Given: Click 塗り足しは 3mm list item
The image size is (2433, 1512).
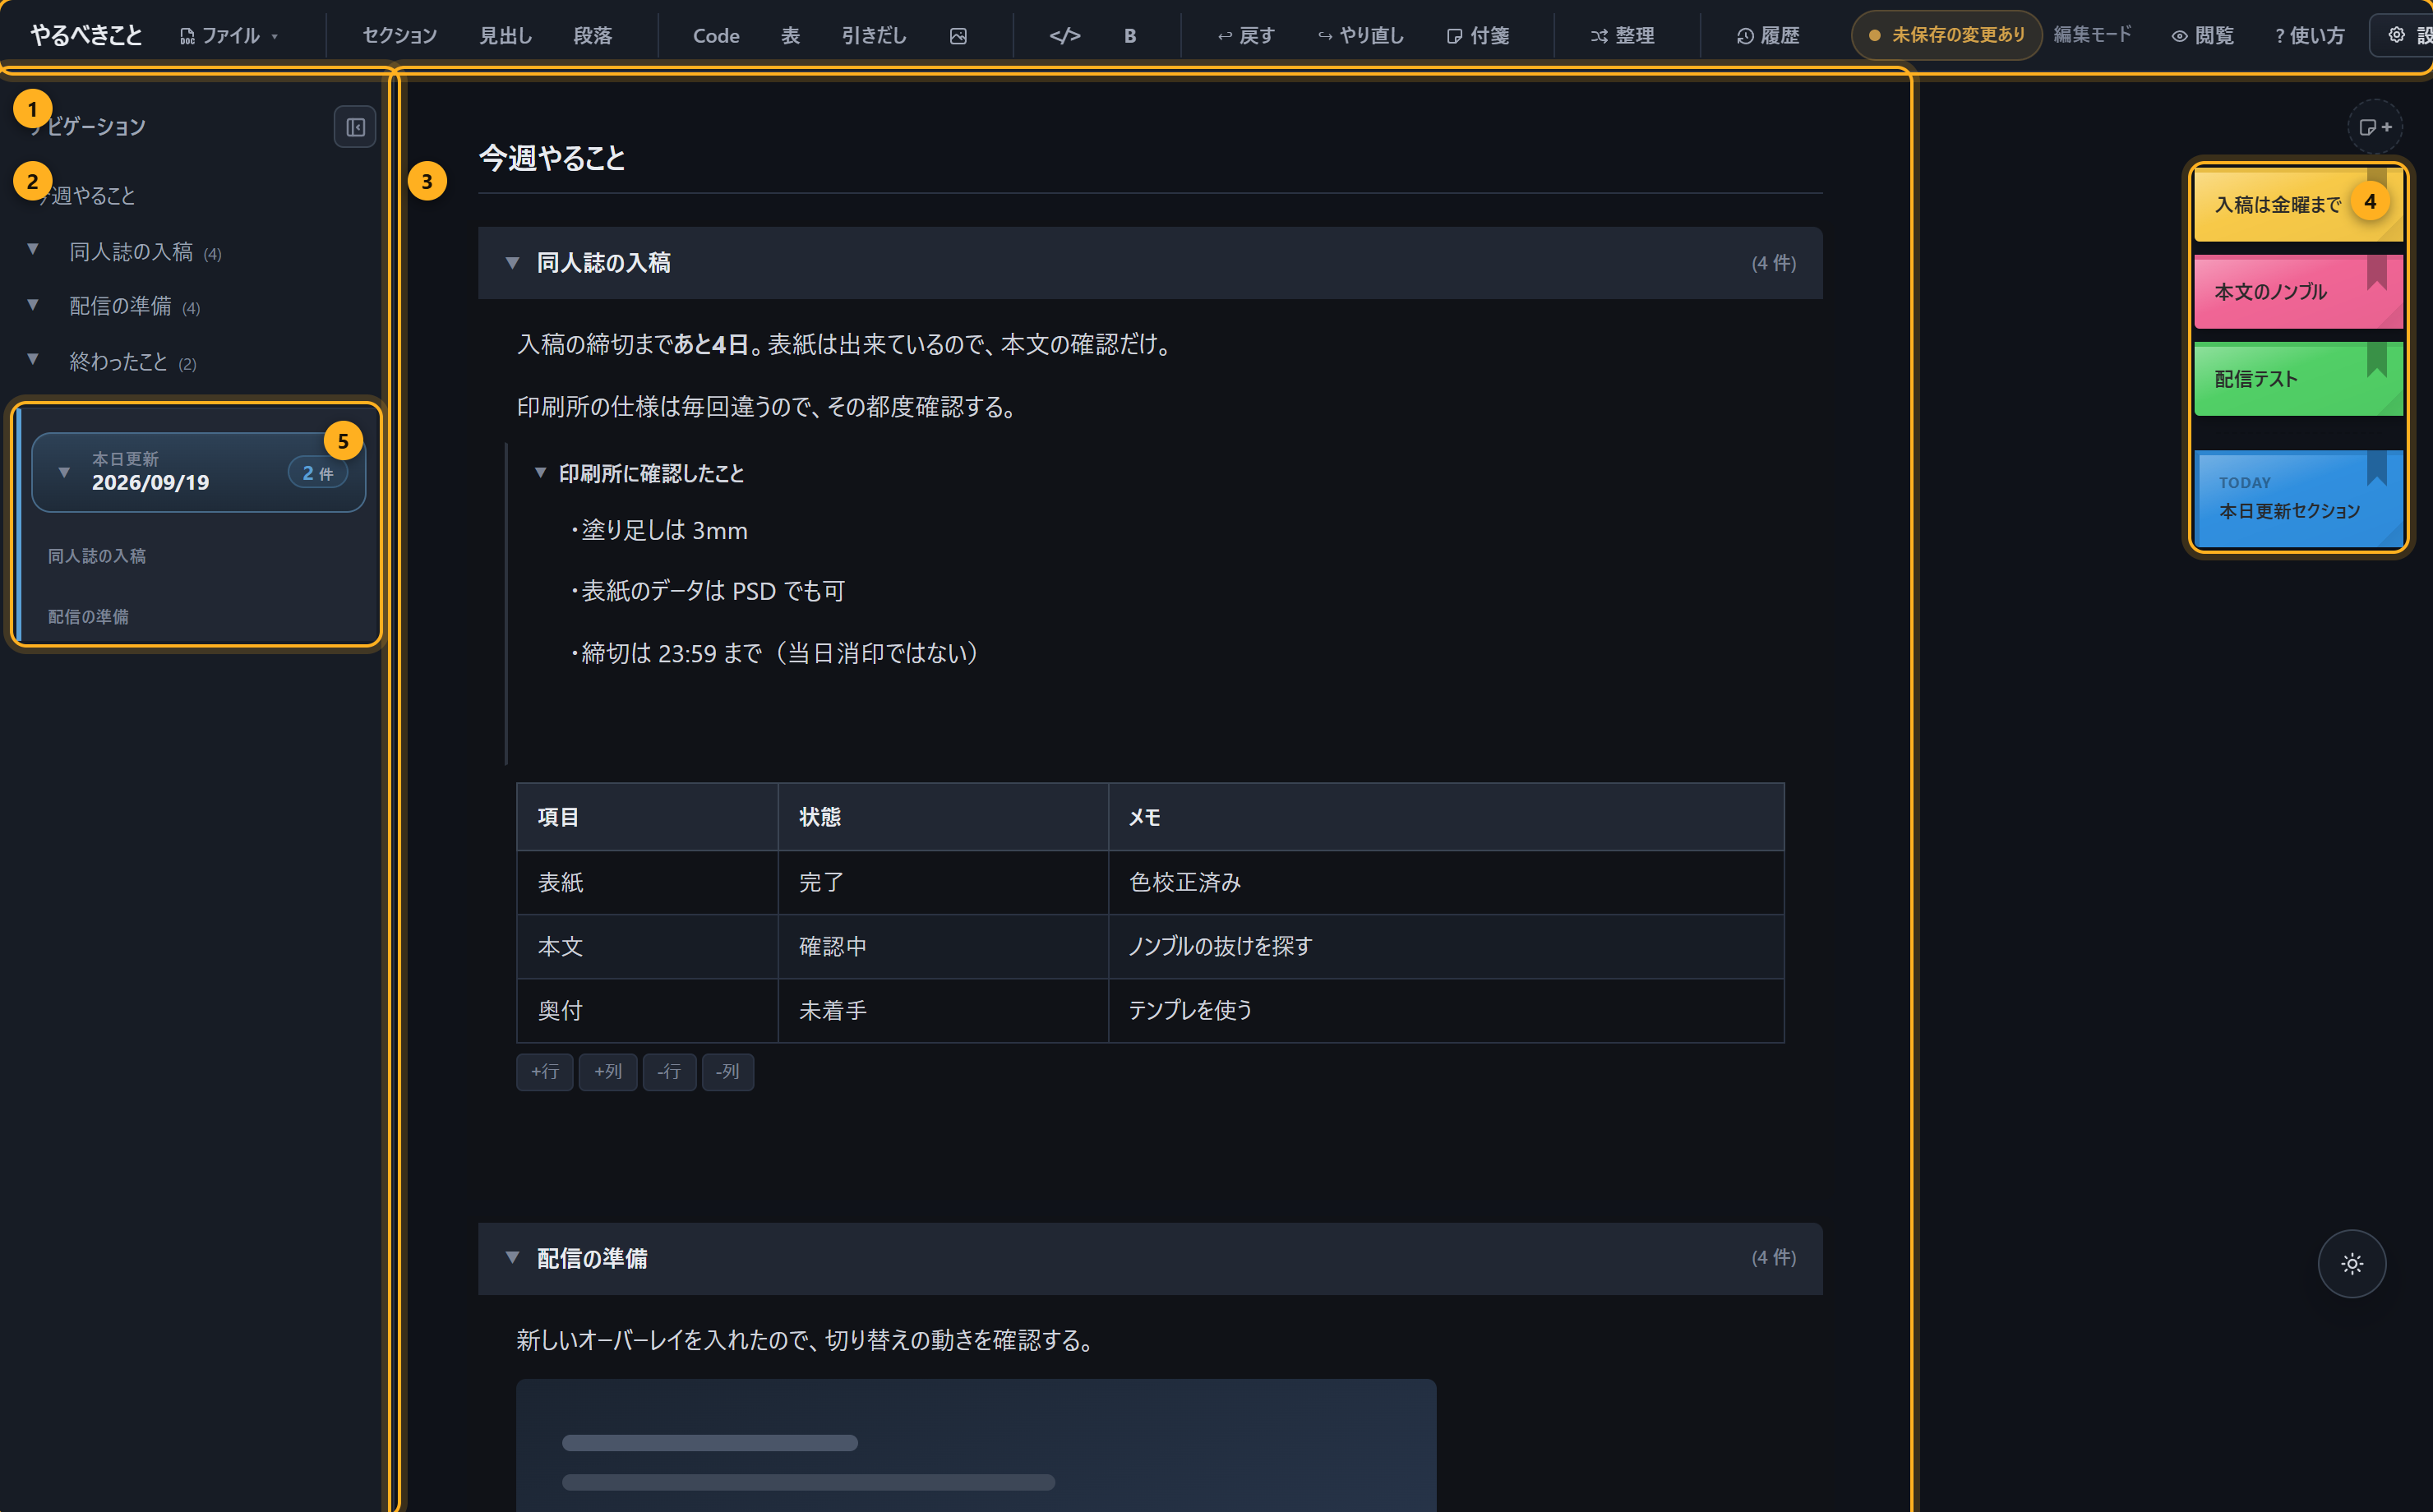Looking at the screenshot, I should point(659,530).
